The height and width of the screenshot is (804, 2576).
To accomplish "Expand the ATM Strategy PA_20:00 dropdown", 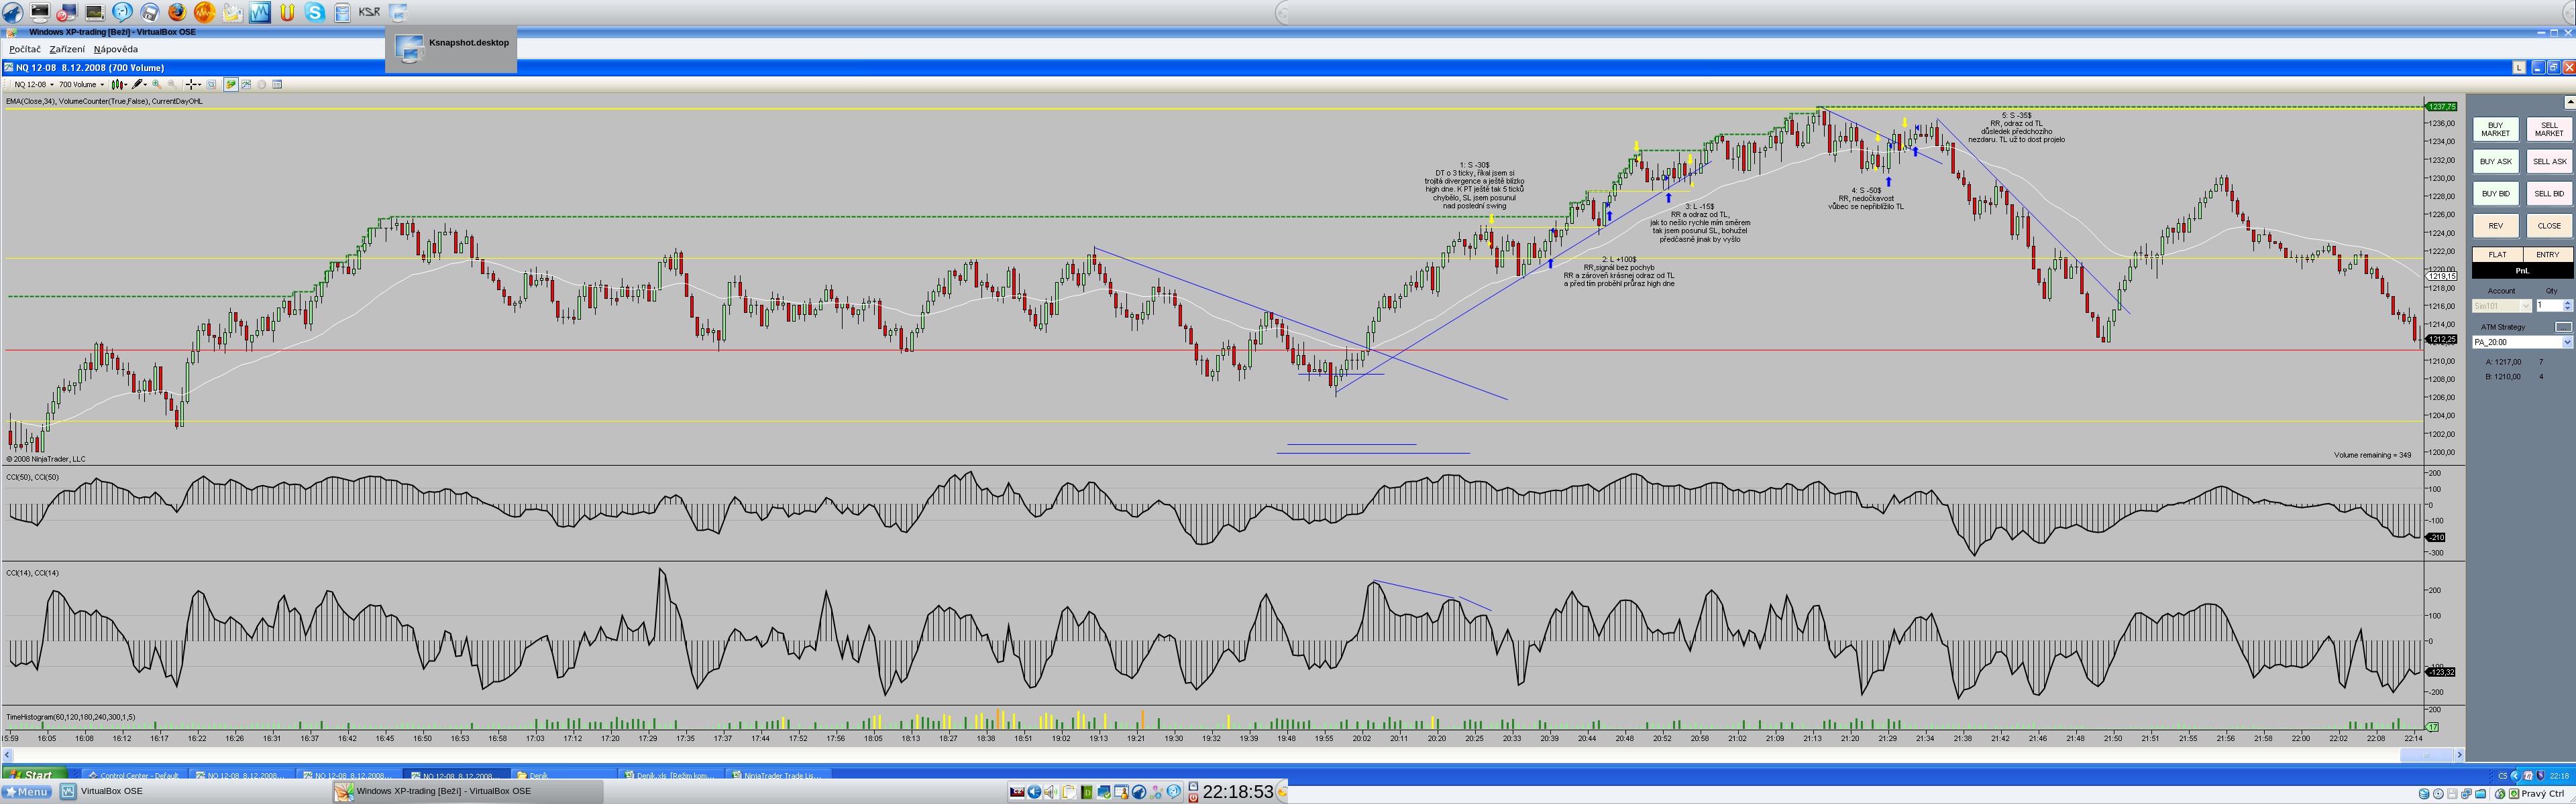I will click(2566, 342).
